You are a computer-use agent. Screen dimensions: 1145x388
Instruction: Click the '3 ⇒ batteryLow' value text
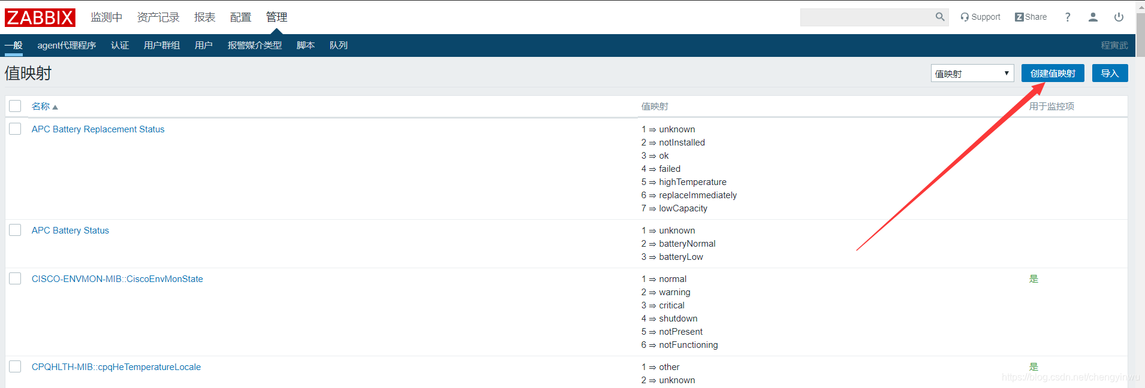click(672, 257)
